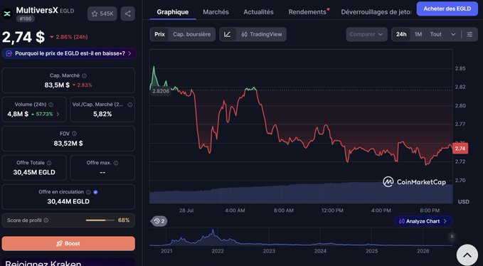
Task: Click the 83,5M $ market cap value
Action: [x=57, y=85]
